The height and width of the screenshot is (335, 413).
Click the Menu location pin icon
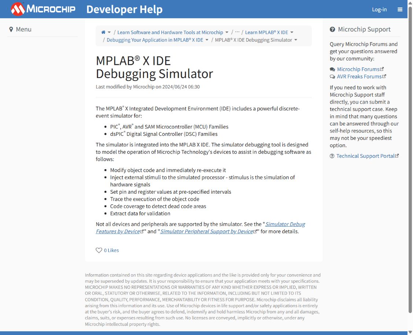[11, 29]
